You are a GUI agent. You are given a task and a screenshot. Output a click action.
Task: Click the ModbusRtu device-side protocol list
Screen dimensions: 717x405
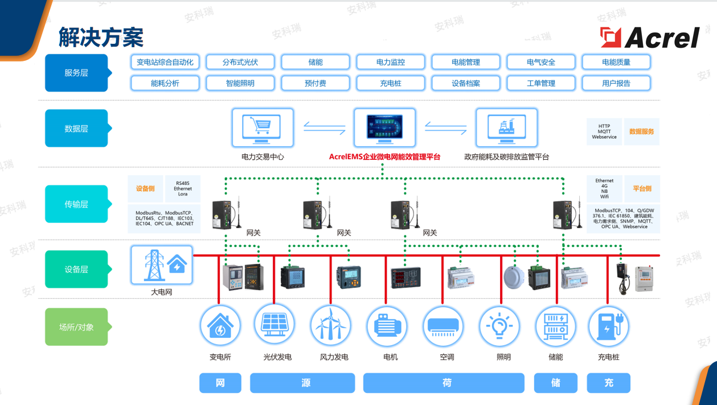click(164, 218)
